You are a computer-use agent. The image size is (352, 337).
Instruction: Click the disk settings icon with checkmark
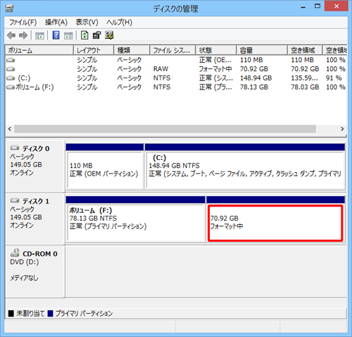point(109,35)
